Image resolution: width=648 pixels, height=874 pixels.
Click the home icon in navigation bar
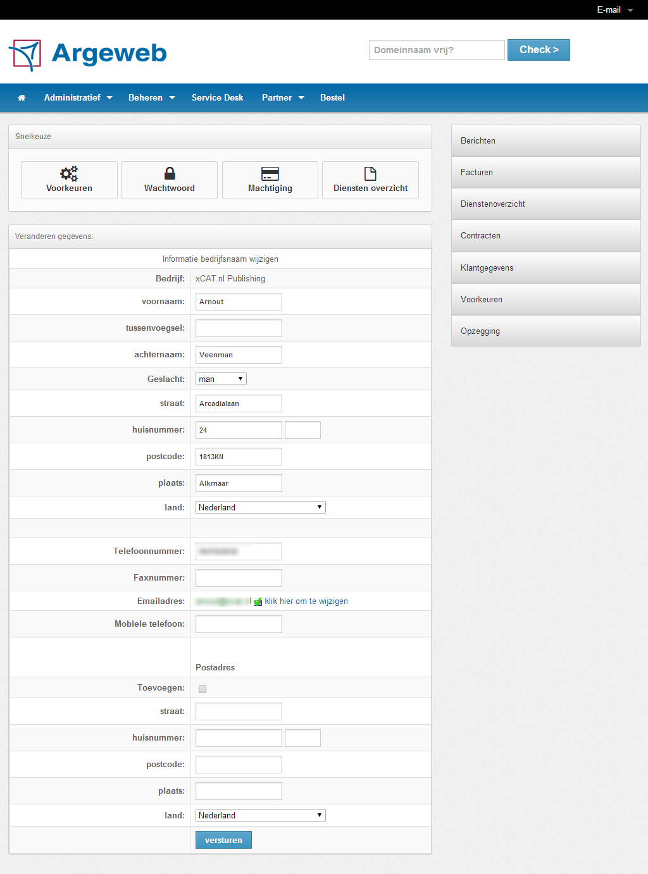point(22,98)
